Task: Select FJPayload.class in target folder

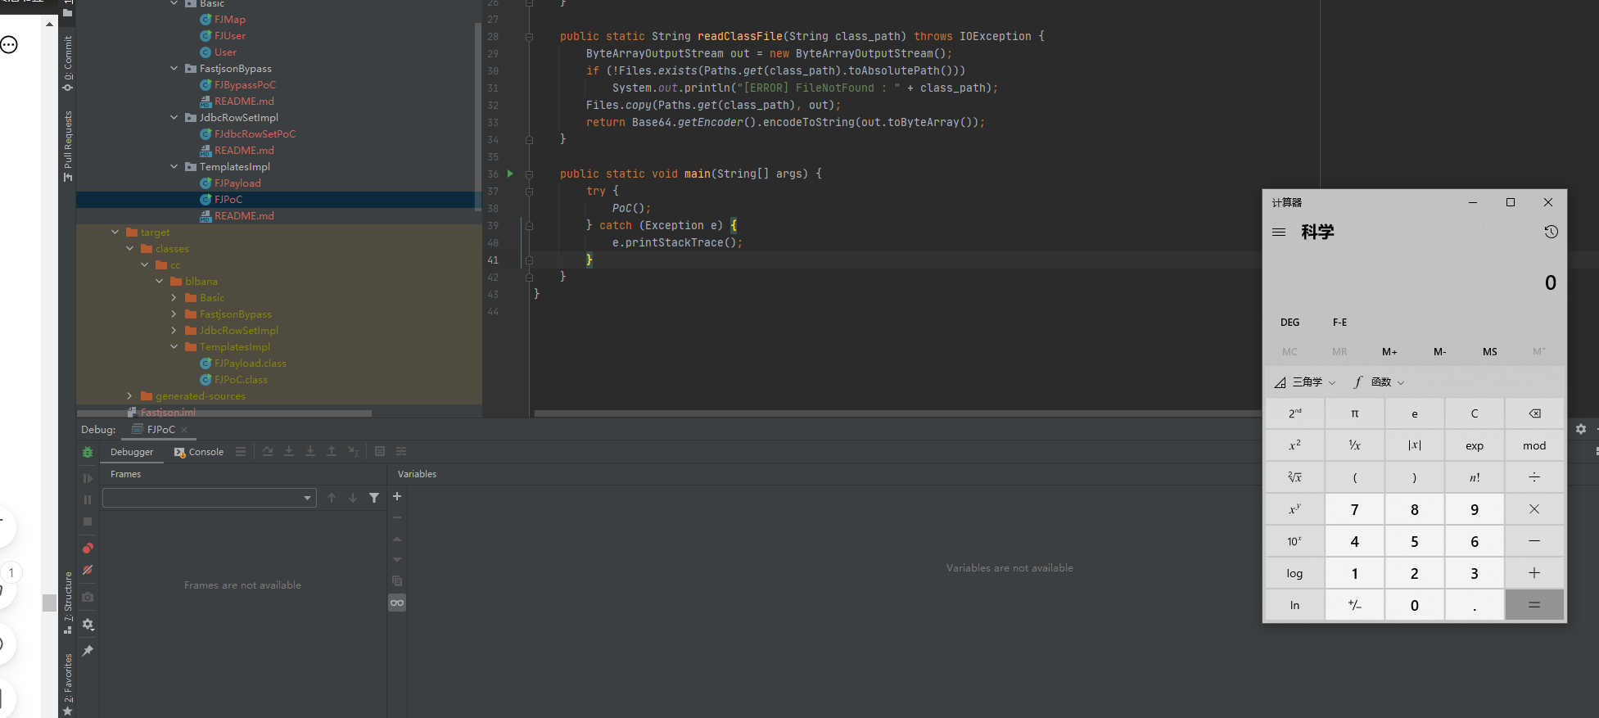Action: click(251, 364)
